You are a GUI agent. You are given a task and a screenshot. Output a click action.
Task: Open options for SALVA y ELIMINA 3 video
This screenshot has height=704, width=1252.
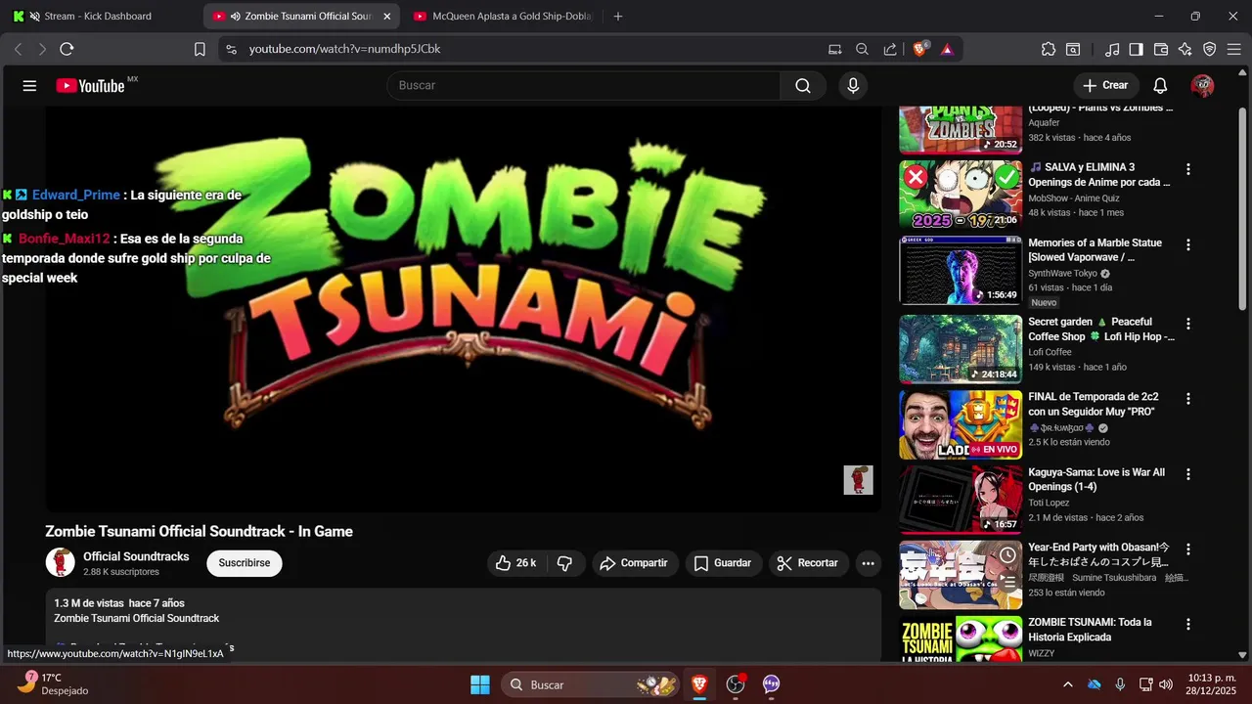(x=1188, y=169)
